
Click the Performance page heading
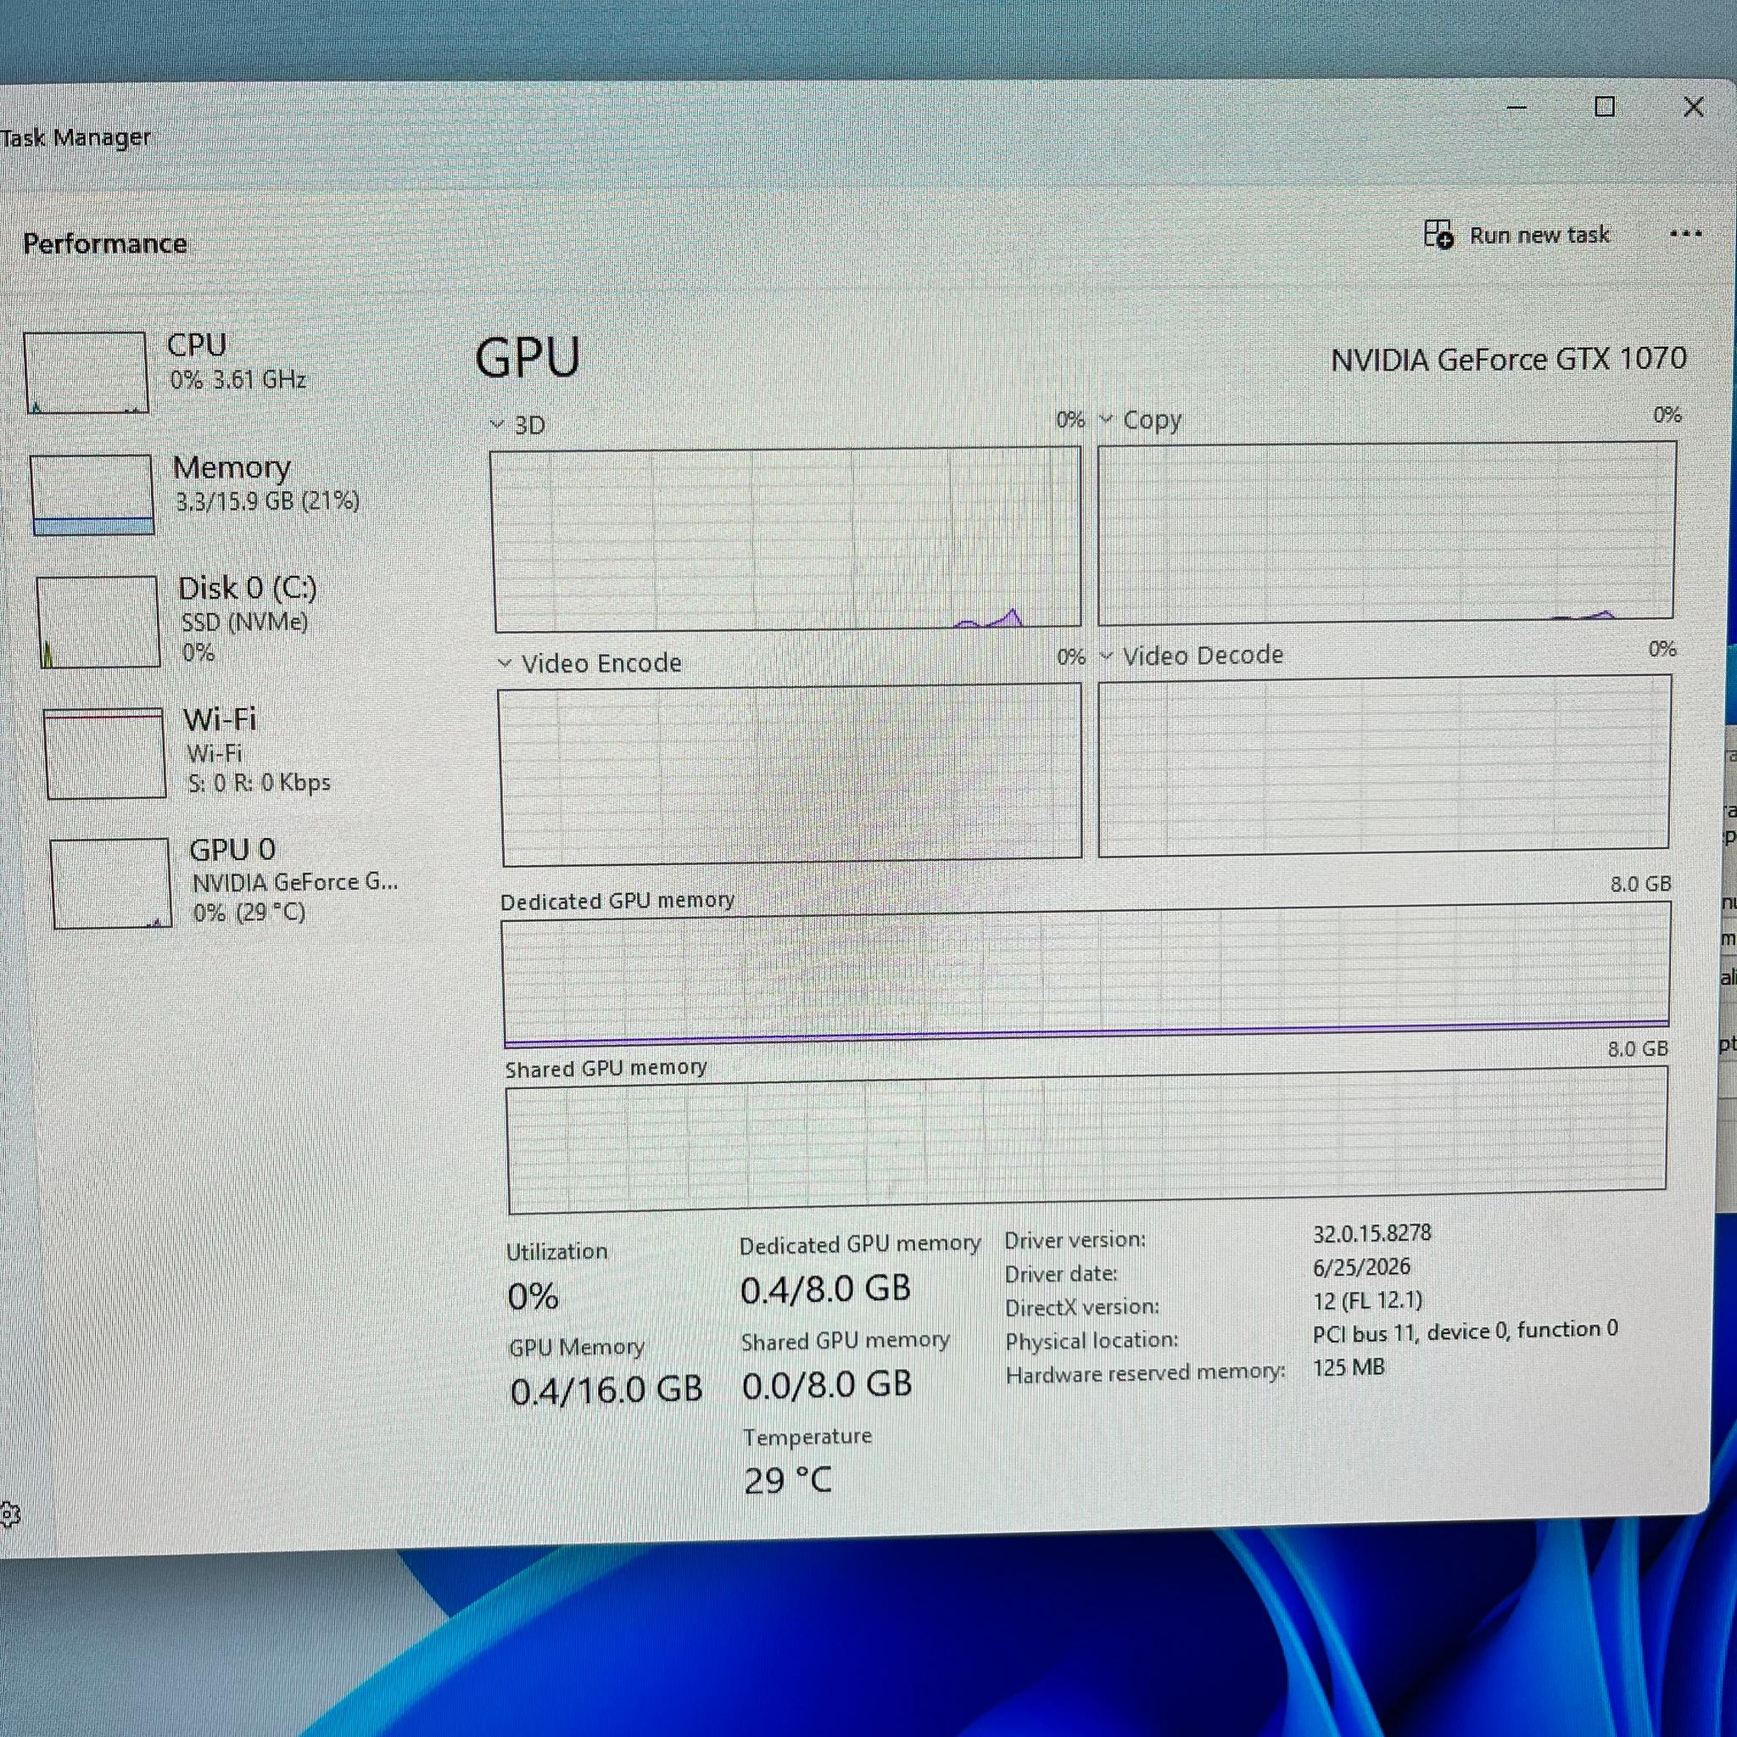105,243
